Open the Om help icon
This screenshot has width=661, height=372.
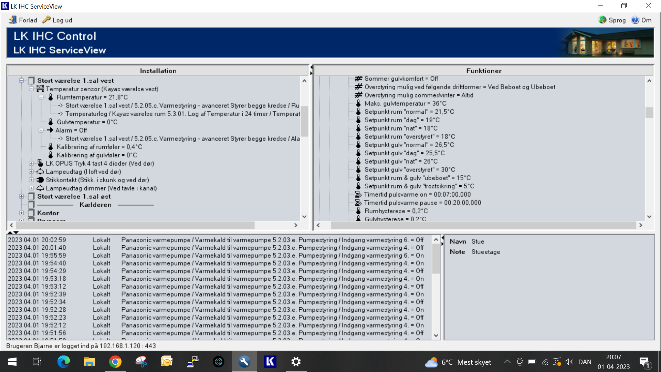point(635,20)
